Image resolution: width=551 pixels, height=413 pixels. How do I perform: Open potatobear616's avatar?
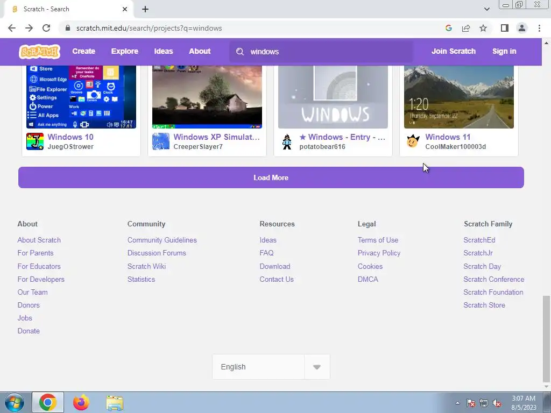(287, 141)
